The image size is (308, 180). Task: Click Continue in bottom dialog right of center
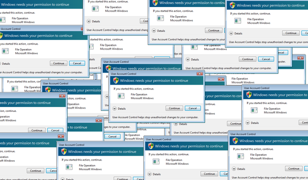[x=209, y=174]
